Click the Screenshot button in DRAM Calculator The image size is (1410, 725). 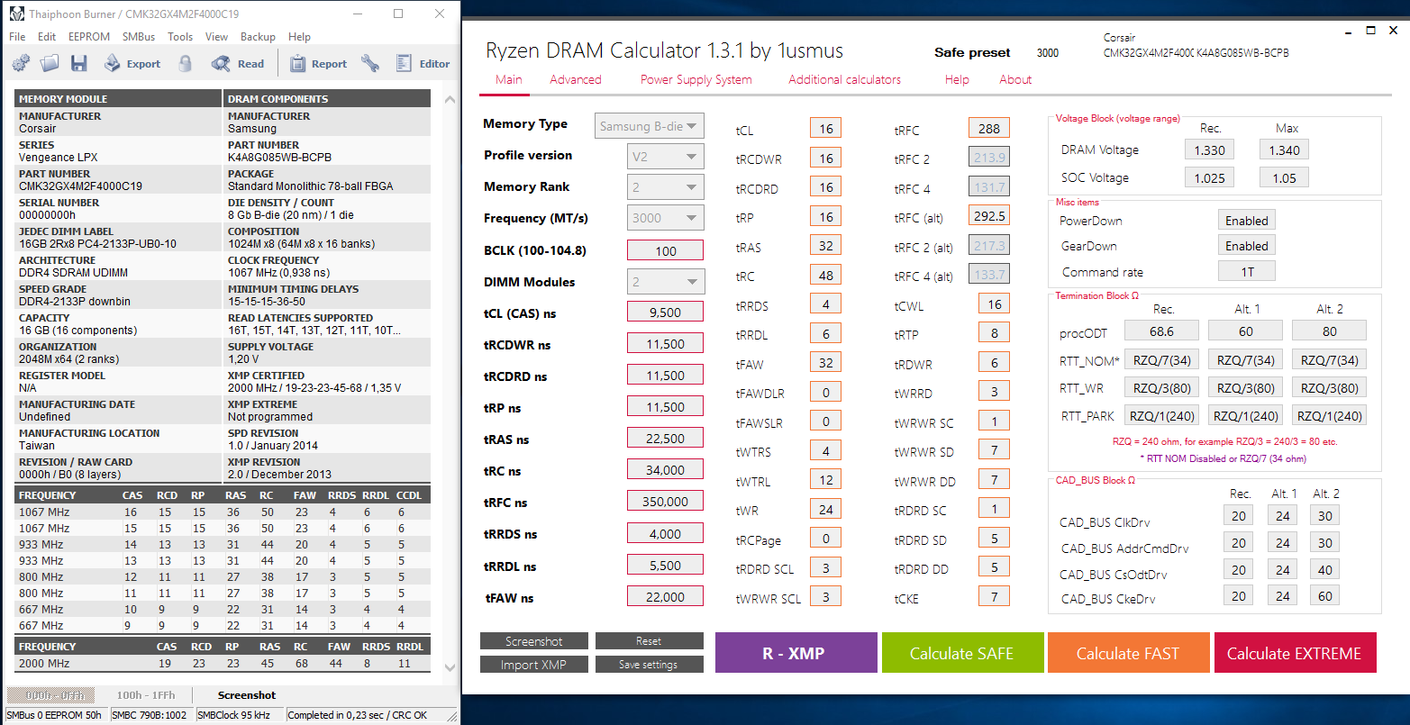(534, 641)
